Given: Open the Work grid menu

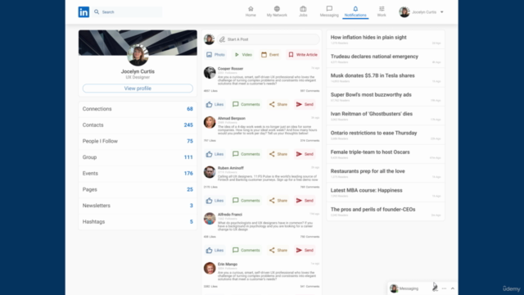Looking at the screenshot, I should click(382, 11).
